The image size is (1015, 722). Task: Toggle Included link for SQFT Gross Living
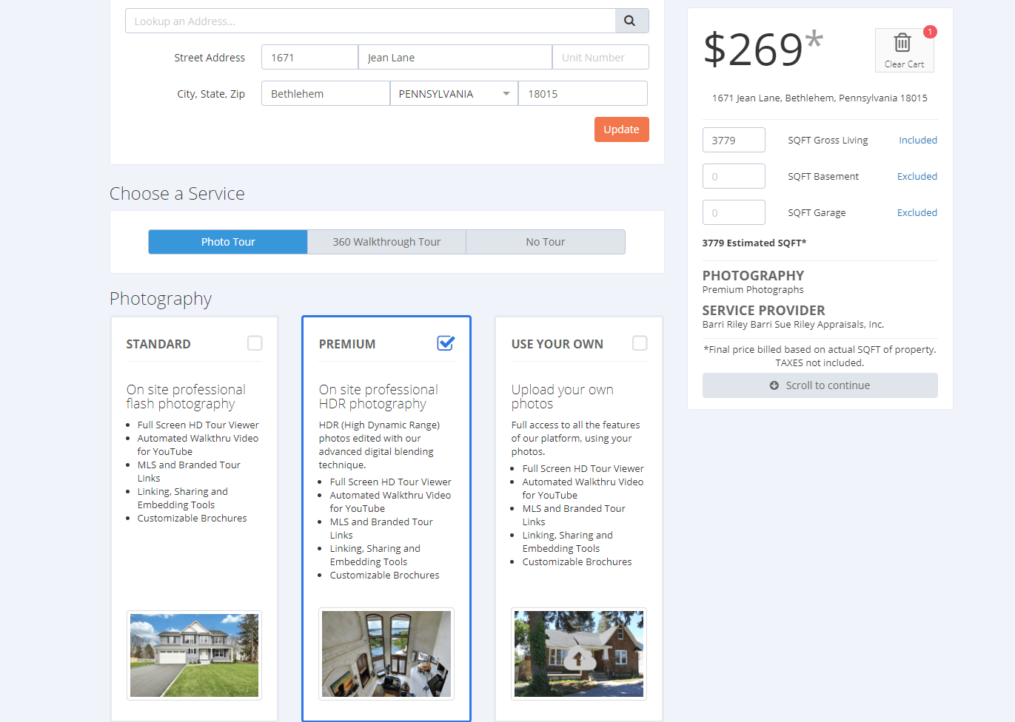(x=917, y=141)
